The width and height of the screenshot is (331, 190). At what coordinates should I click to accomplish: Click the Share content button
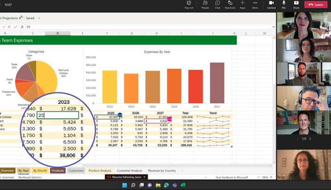click(x=296, y=5)
